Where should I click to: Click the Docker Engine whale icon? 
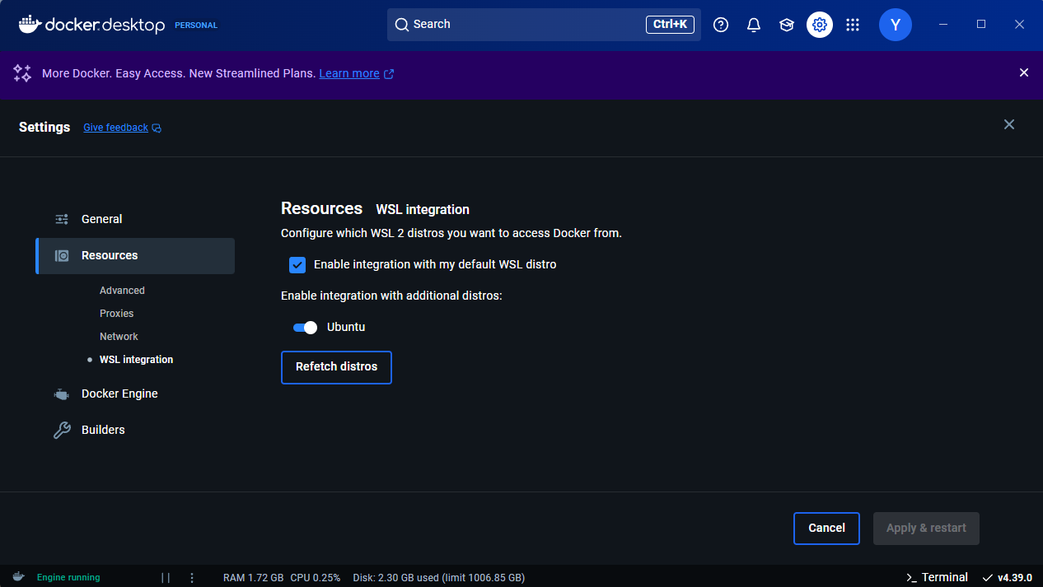coord(62,394)
